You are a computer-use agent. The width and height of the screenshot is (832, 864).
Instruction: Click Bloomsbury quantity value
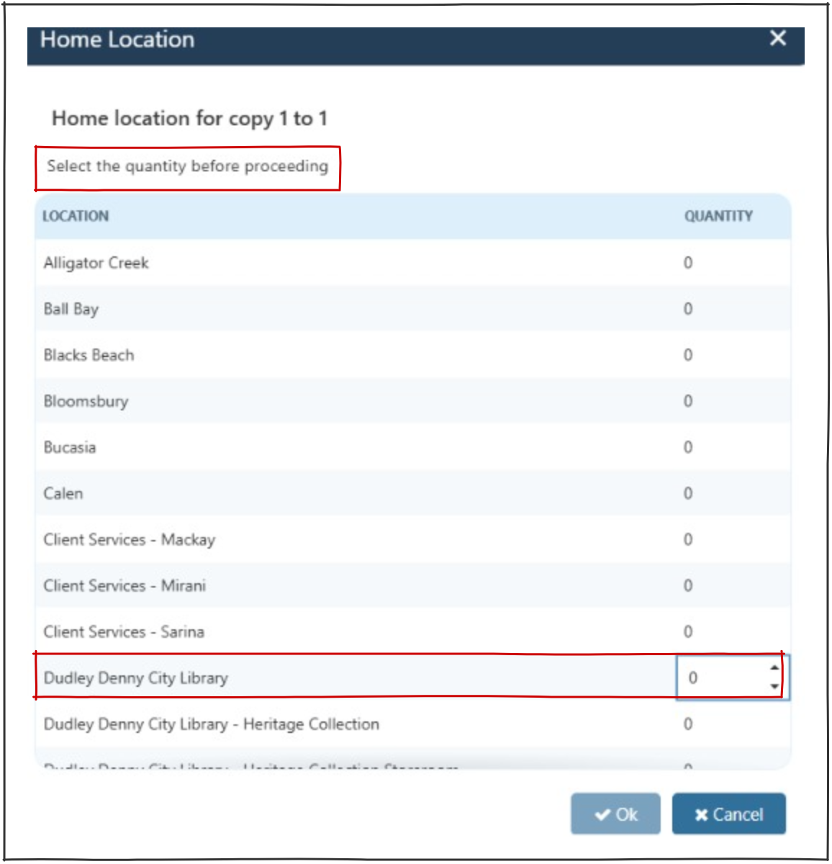688,401
